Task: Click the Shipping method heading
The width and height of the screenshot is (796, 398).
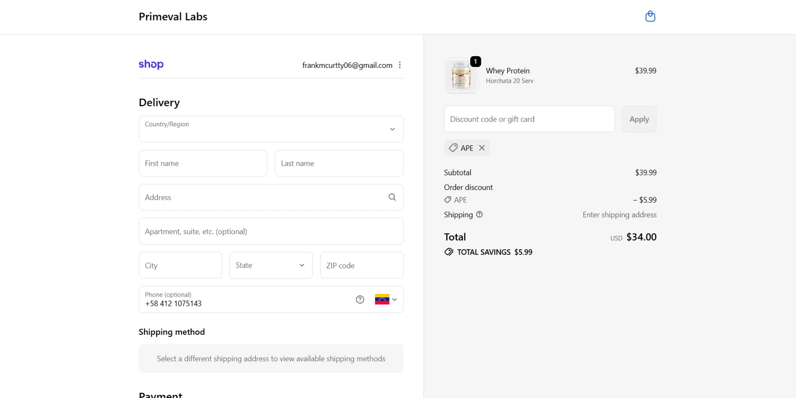Action: (172, 332)
